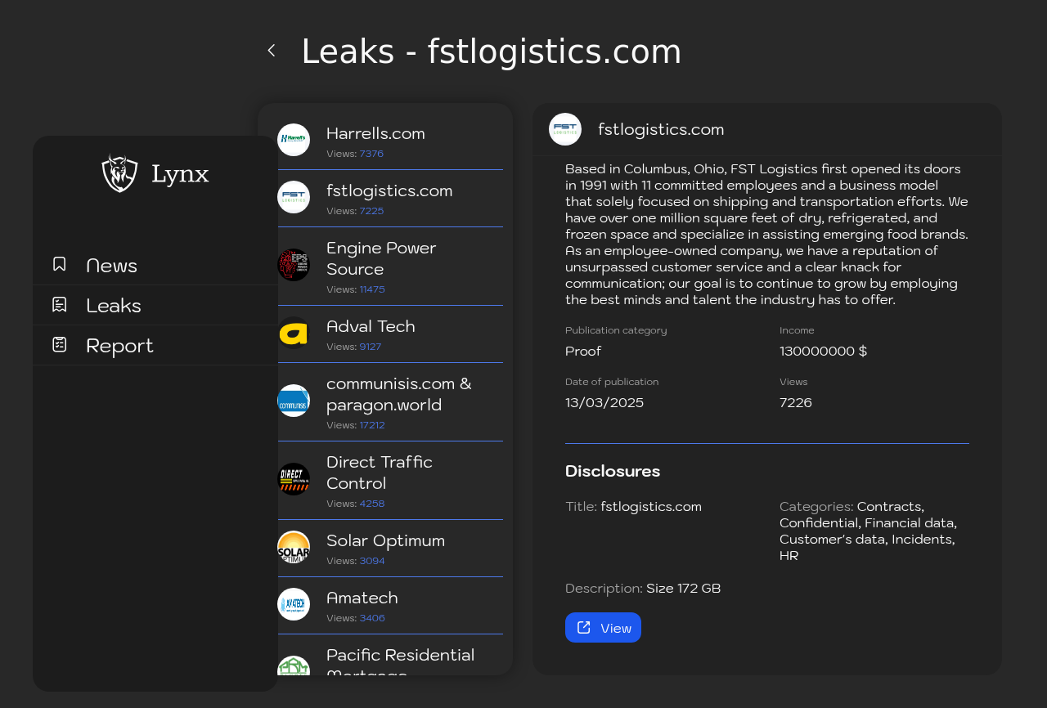Open communisis.com & paragon.world entry
This screenshot has width=1047, height=708.
point(390,402)
